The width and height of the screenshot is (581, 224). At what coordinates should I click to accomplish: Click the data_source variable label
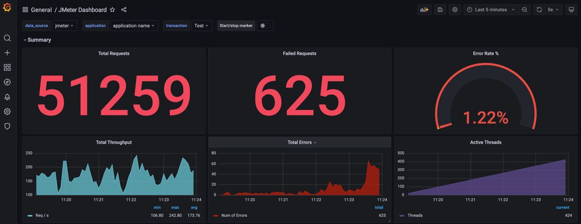(36, 26)
